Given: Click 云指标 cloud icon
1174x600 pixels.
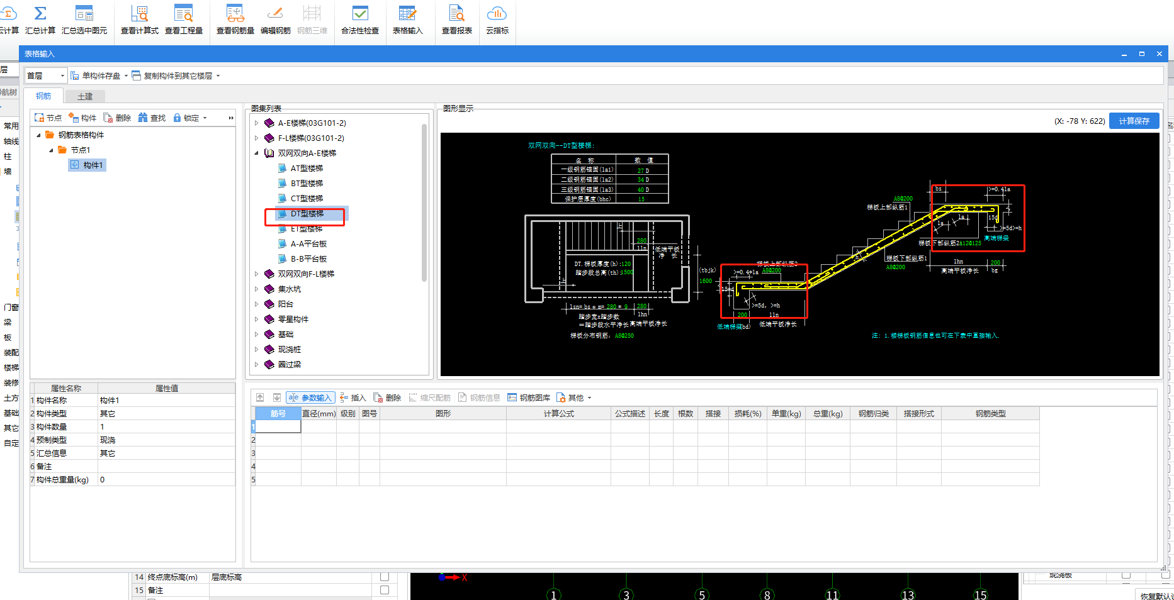Looking at the screenshot, I should (497, 19).
